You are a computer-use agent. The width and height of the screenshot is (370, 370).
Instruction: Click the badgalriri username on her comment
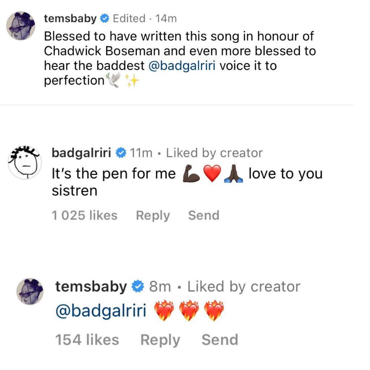point(81,153)
